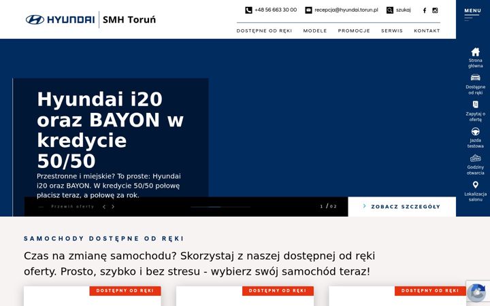Viewport: 490px width, 306px height.
Task: Show previous offer with left arrow
Action: click(x=104, y=207)
